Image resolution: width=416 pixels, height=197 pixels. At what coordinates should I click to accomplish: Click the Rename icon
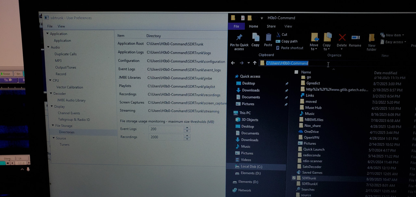pos(356,37)
